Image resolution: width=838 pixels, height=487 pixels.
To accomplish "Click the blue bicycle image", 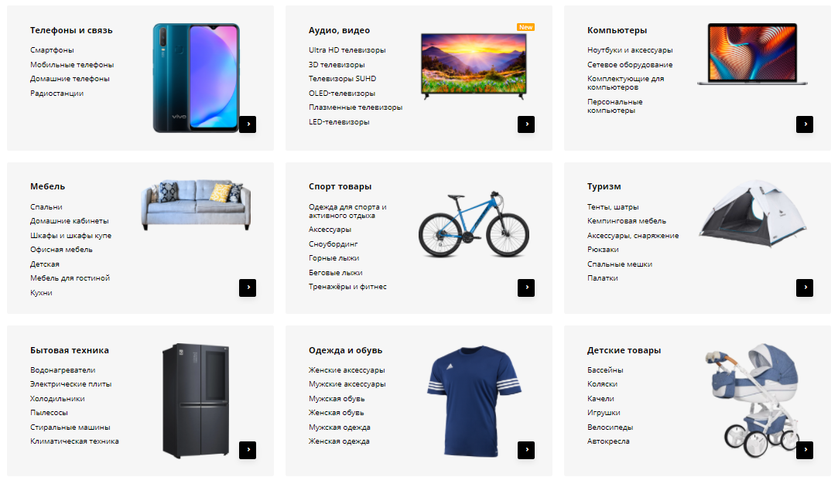I will (x=474, y=224).
